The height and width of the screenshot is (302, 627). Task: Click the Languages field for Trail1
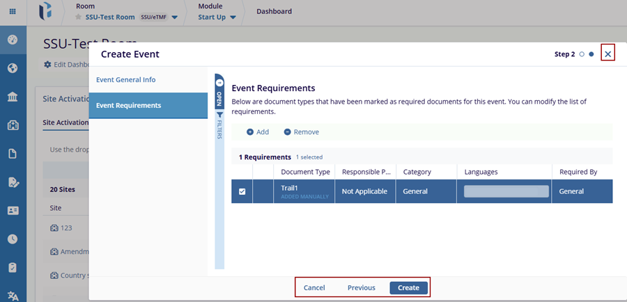(x=506, y=191)
